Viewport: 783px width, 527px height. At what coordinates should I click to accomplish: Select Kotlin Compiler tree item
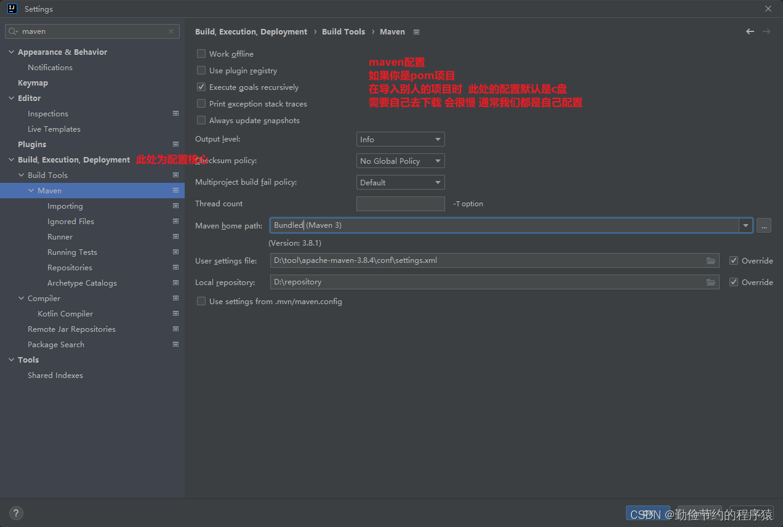click(65, 313)
